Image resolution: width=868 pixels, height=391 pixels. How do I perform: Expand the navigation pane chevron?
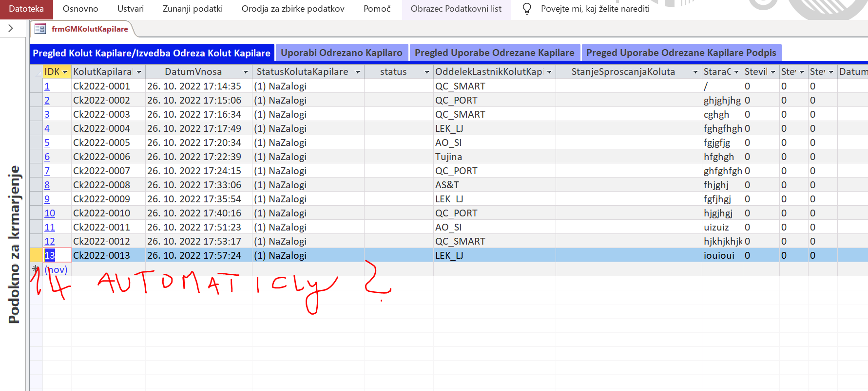[x=11, y=29]
